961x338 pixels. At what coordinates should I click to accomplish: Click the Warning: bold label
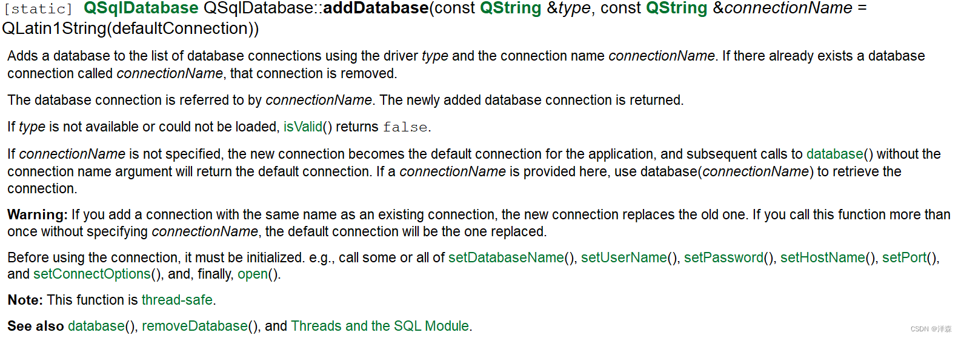(x=37, y=215)
